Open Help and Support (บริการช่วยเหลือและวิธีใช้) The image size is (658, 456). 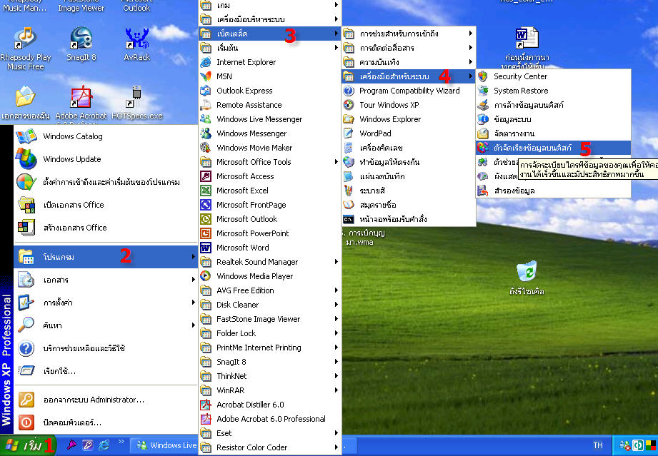coord(106,348)
